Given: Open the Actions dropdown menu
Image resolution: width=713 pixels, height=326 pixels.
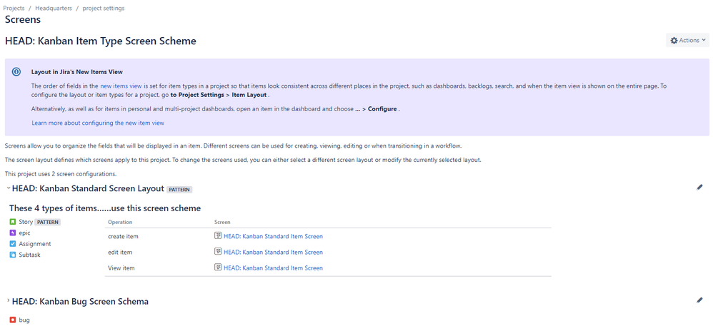Looking at the screenshot, I should (687, 41).
